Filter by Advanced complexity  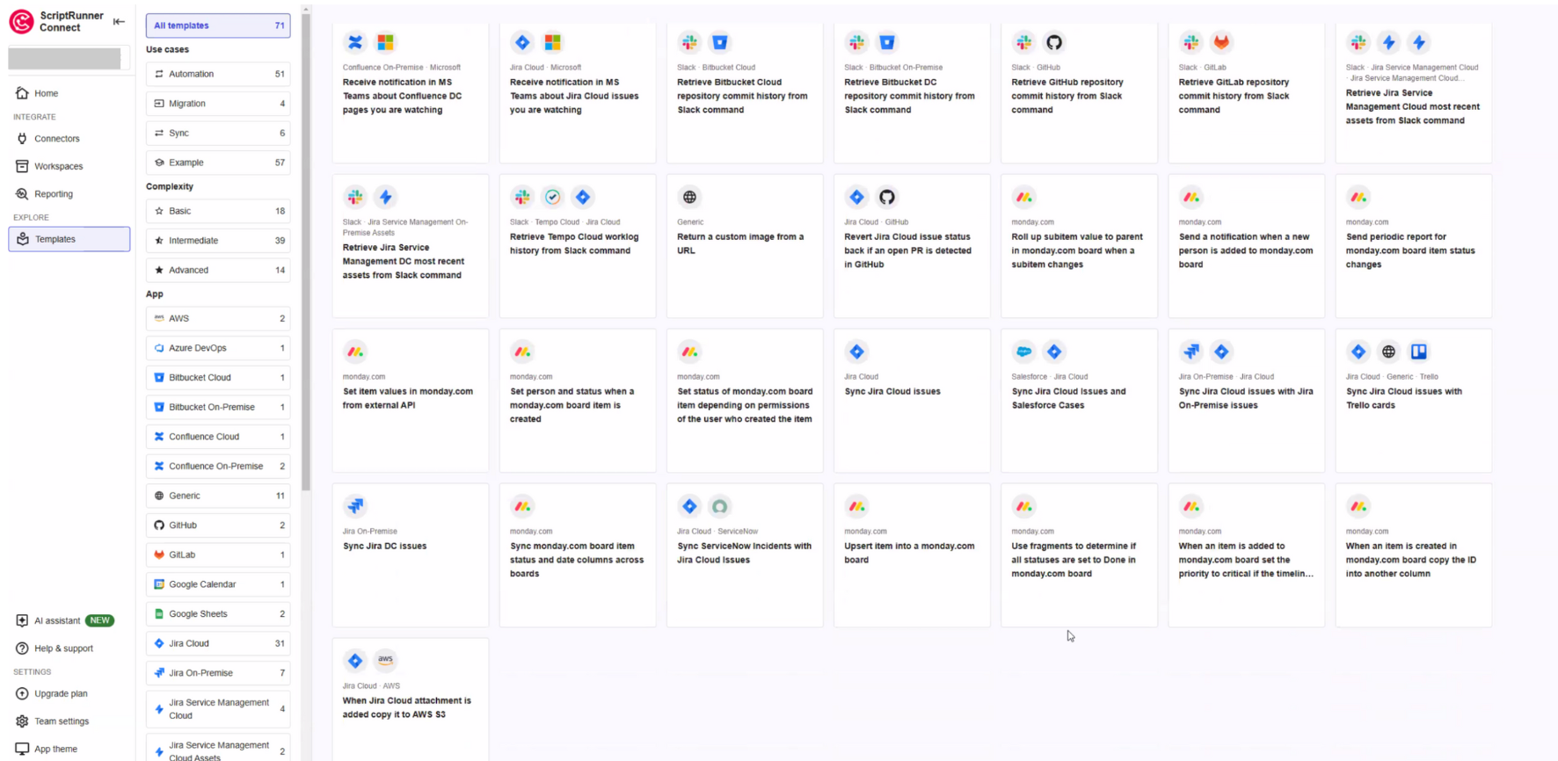(x=218, y=270)
